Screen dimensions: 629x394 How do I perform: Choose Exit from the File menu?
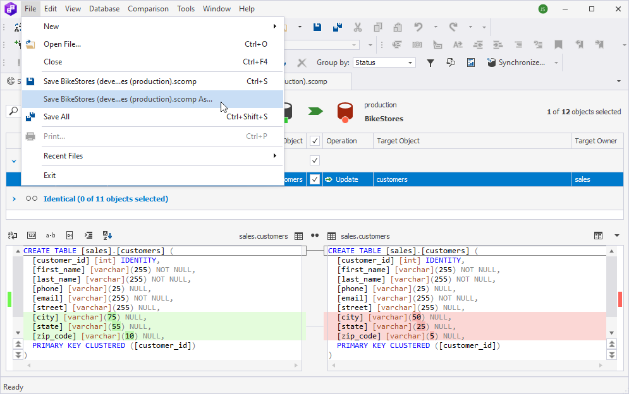coord(152,176)
